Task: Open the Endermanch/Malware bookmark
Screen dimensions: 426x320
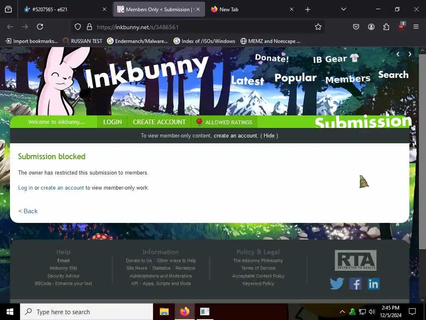Action: (137, 41)
